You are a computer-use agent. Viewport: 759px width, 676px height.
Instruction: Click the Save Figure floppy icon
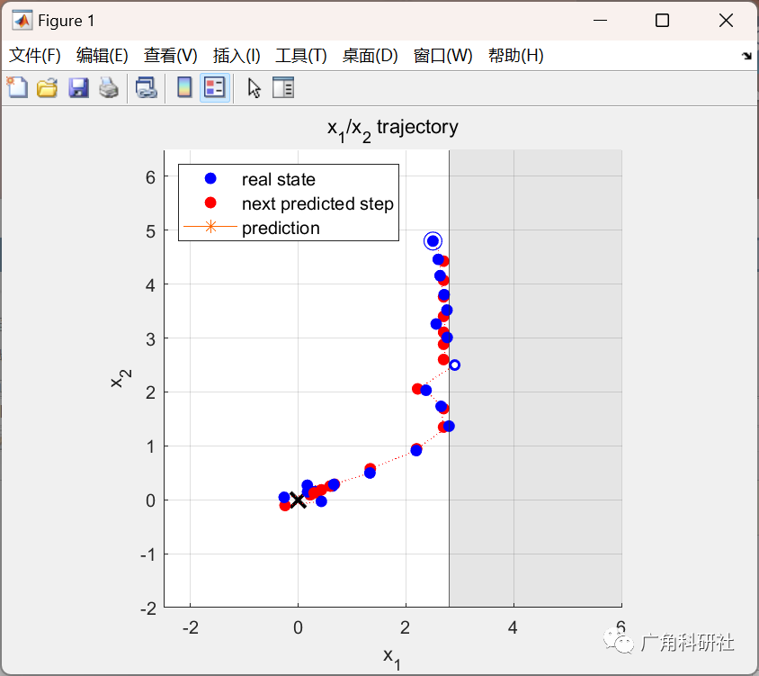(x=78, y=87)
